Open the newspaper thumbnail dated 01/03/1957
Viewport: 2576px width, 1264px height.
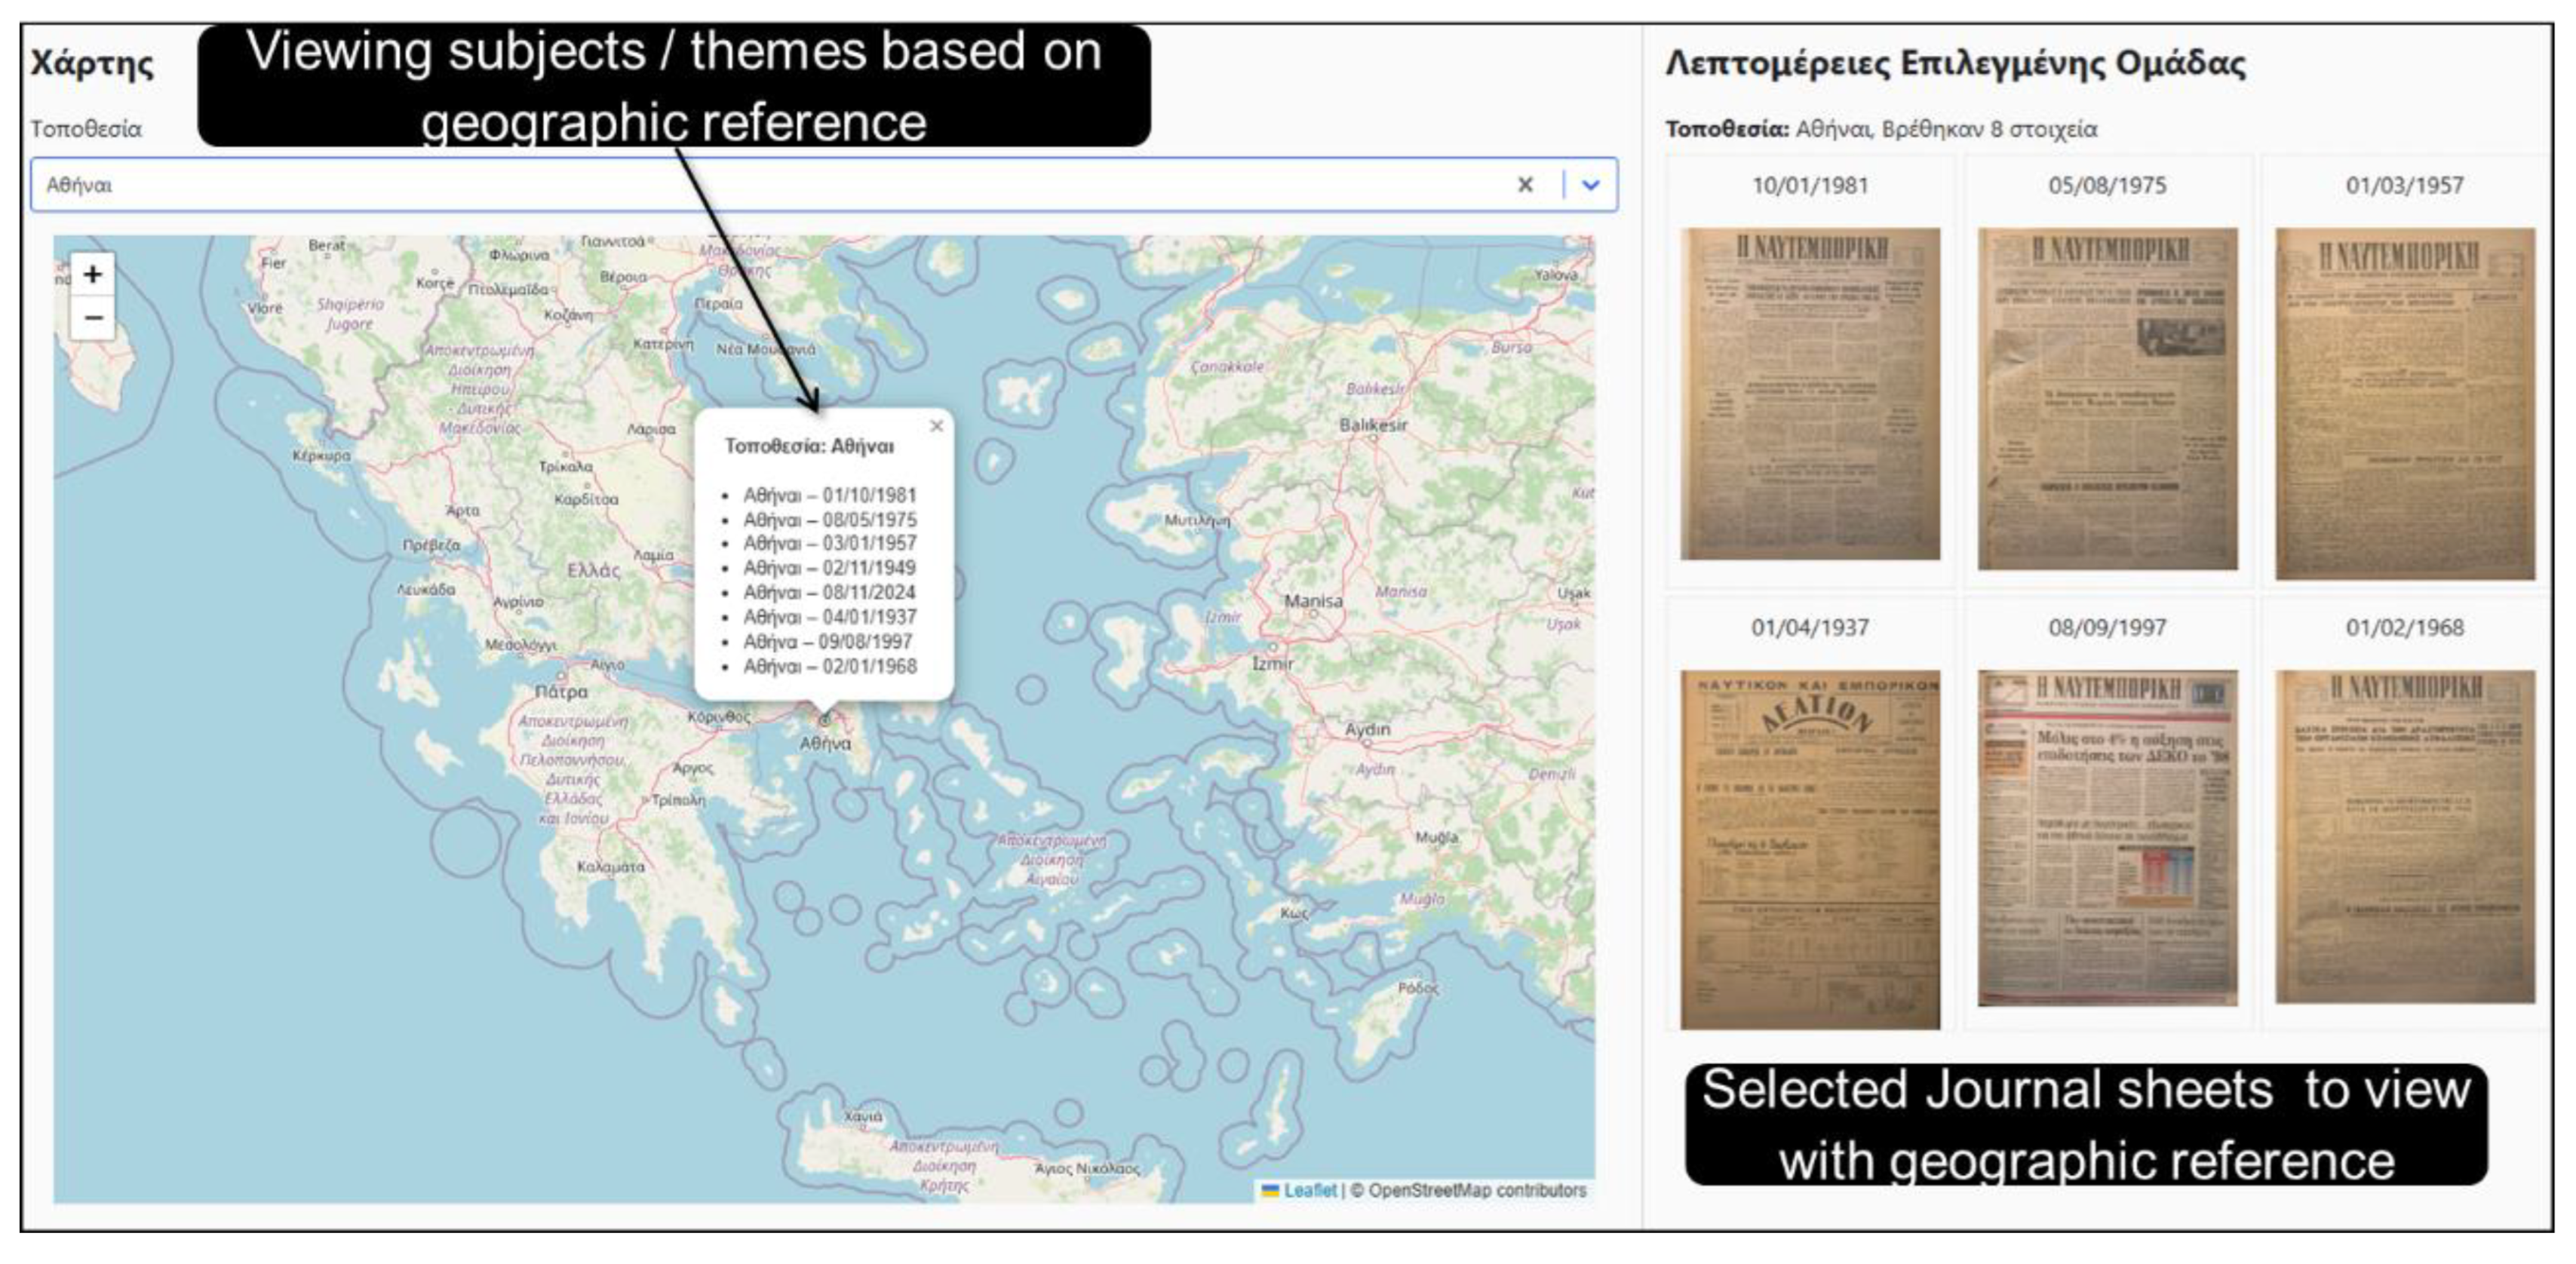[2405, 403]
